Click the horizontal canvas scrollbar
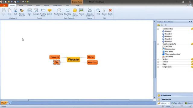The height and width of the screenshot is (108, 193). pos(79,100)
